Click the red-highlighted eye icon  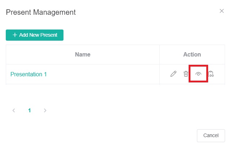pos(198,74)
